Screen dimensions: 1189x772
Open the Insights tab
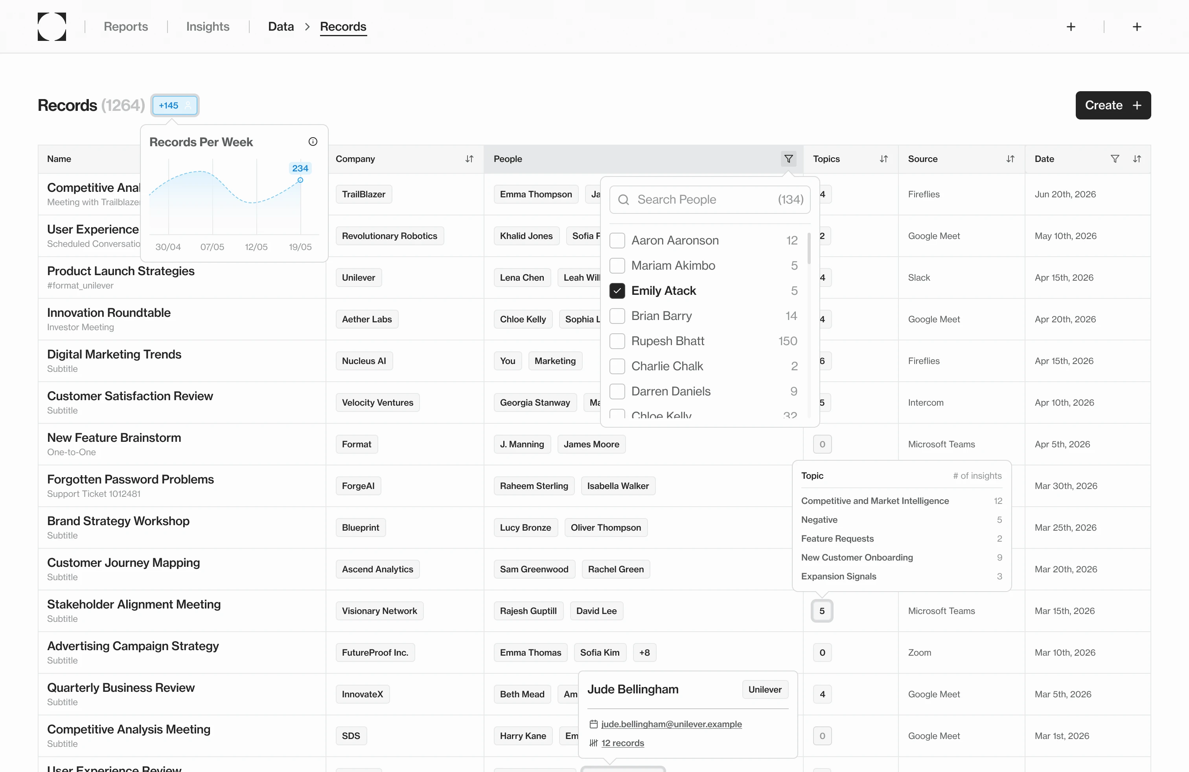[x=208, y=26]
